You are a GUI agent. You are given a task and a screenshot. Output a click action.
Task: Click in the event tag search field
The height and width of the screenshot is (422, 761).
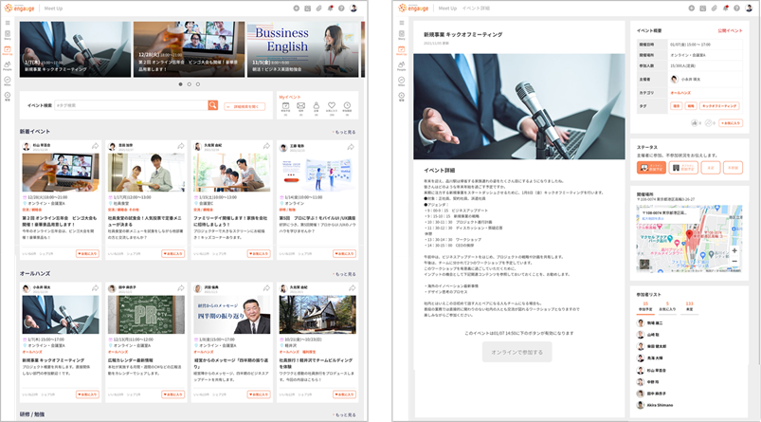pos(132,105)
